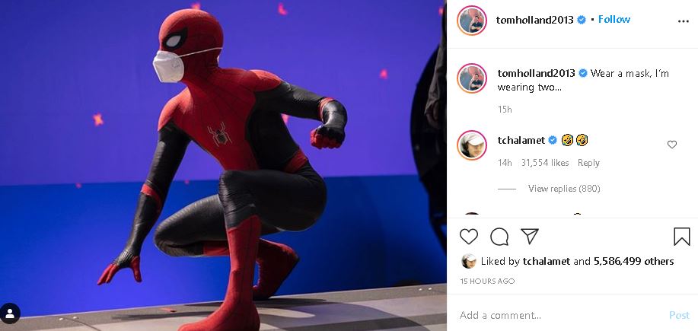698x331 pixels.
Task: Click the Post comment button
Action: [x=679, y=316]
